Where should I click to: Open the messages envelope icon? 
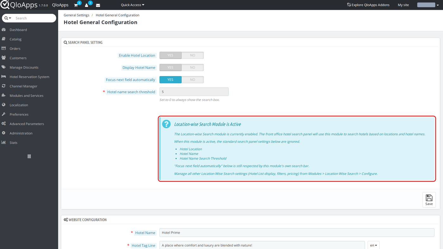point(98,5)
